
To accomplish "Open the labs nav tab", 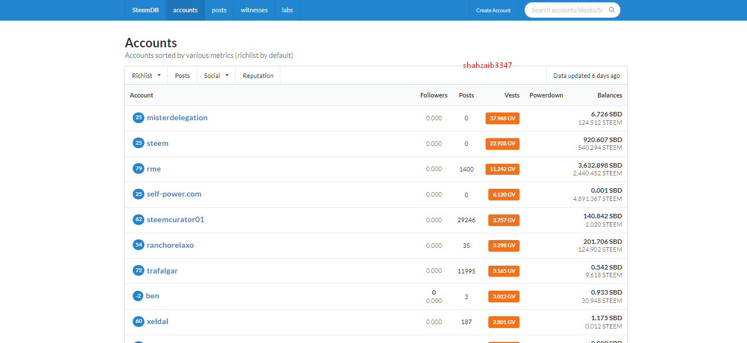I will click(x=287, y=10).
